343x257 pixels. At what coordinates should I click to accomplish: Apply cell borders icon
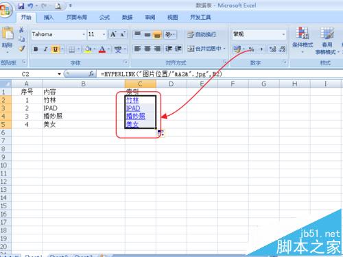pyautogui.click(x=72, y=49)
